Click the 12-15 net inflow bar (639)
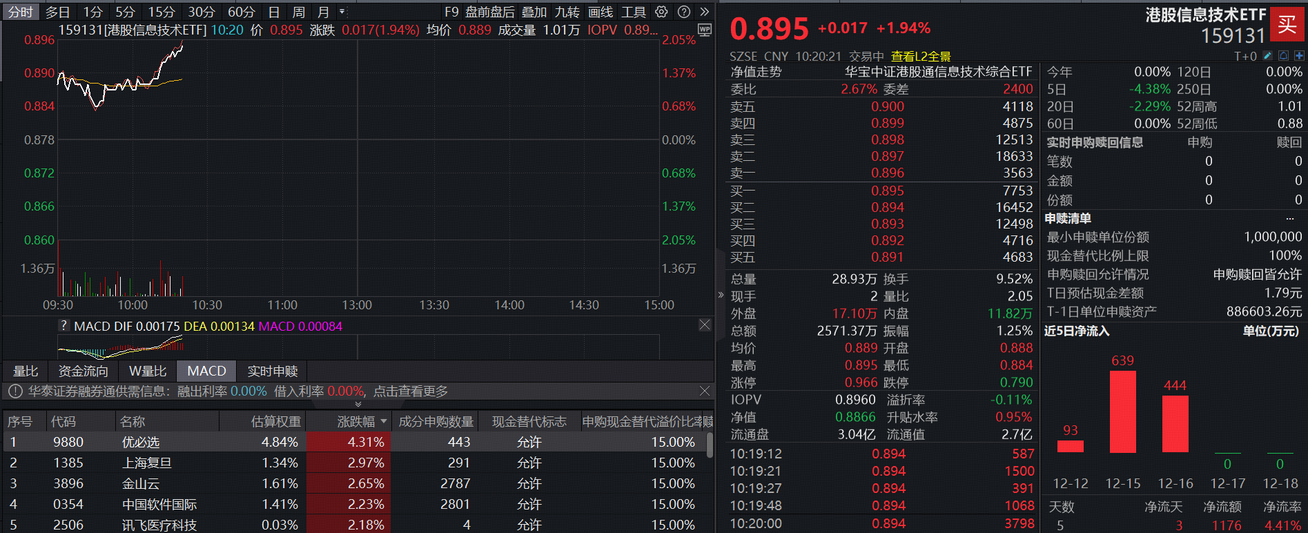This screenshot has width=1308, height=533. (1122, 411)
